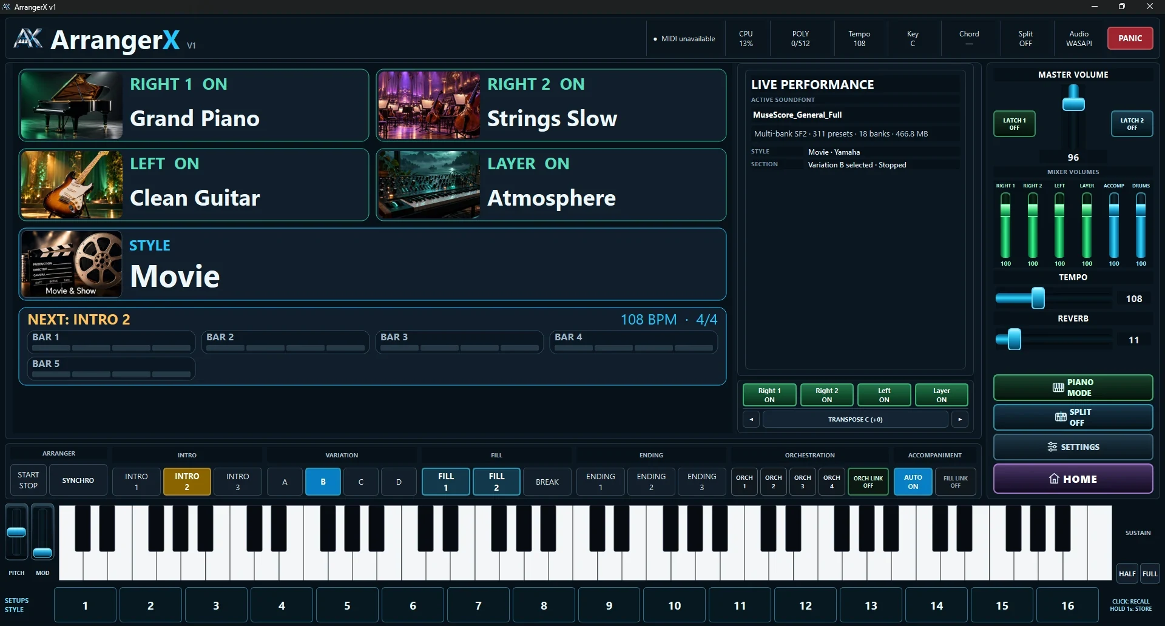Recall setup slot 16
Viewport: 1165px width, 626px height.
(1067, 605)
